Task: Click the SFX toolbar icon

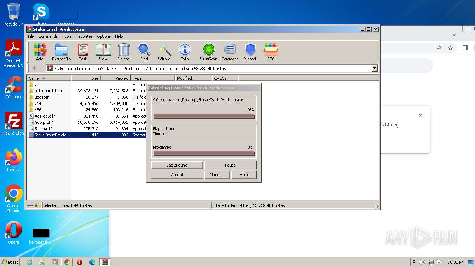Action: [x=271, y=52]
